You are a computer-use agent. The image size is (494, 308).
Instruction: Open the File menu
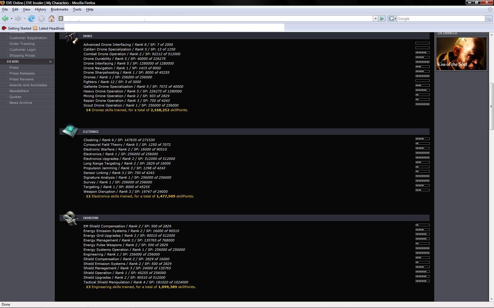[x=5, y=9]
